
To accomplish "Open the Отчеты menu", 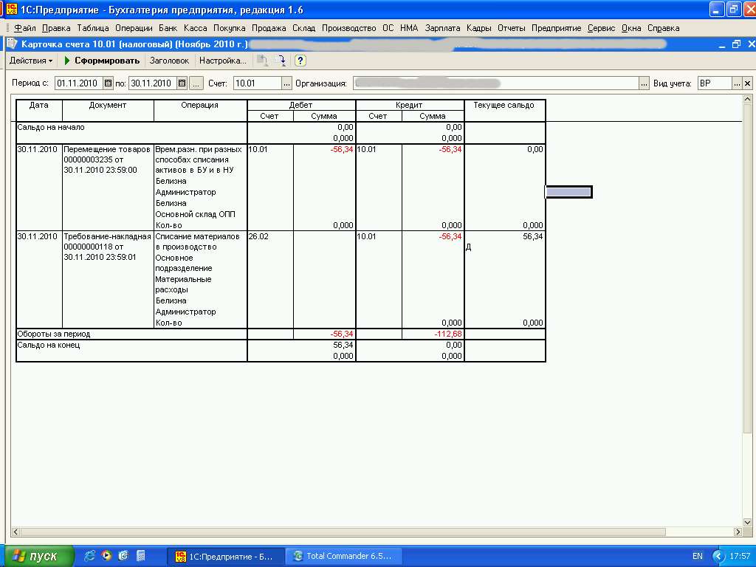I will 511,28.
